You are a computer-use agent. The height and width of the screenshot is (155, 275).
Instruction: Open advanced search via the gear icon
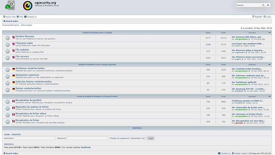click(x=268, y=5)
